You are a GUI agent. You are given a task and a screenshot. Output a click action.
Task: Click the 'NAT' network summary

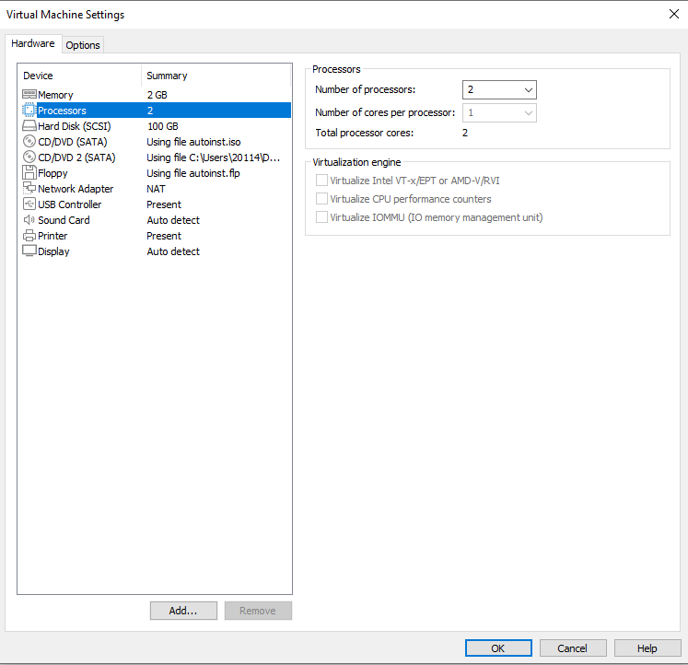click(156, 189)
